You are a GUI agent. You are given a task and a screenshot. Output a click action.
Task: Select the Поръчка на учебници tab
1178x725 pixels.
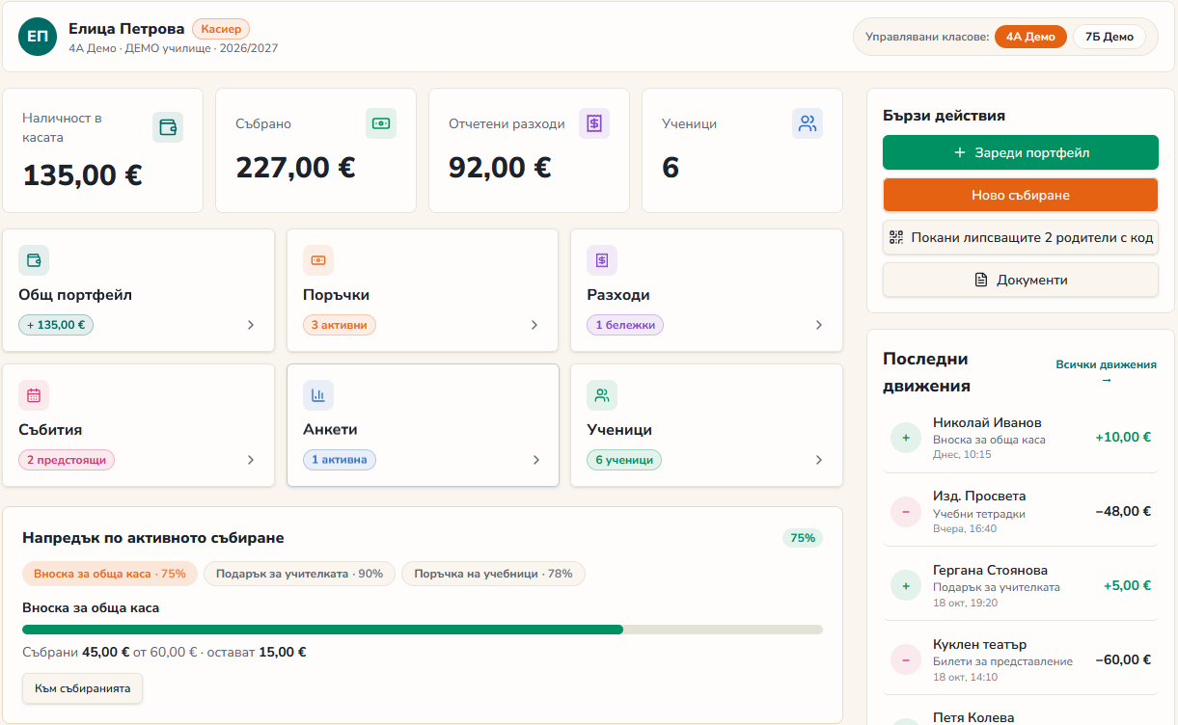pos(493,574)
